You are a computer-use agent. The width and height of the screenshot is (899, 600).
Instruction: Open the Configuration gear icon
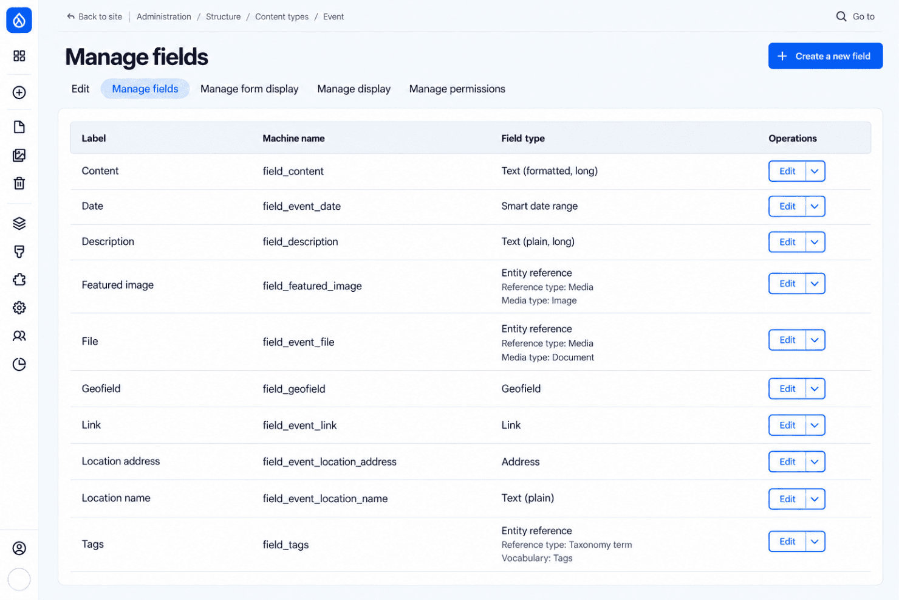pos(19,308)
